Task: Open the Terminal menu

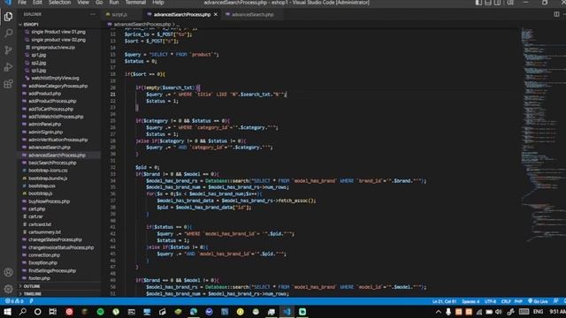Action: [x=135, y=3]
